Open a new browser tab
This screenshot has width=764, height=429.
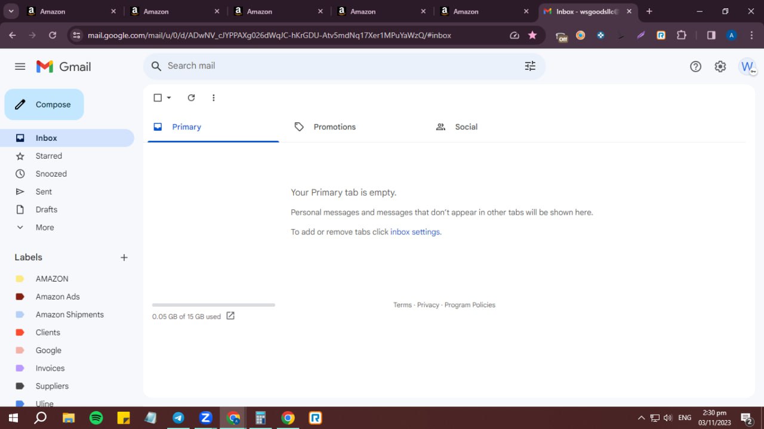pos(649,11)
